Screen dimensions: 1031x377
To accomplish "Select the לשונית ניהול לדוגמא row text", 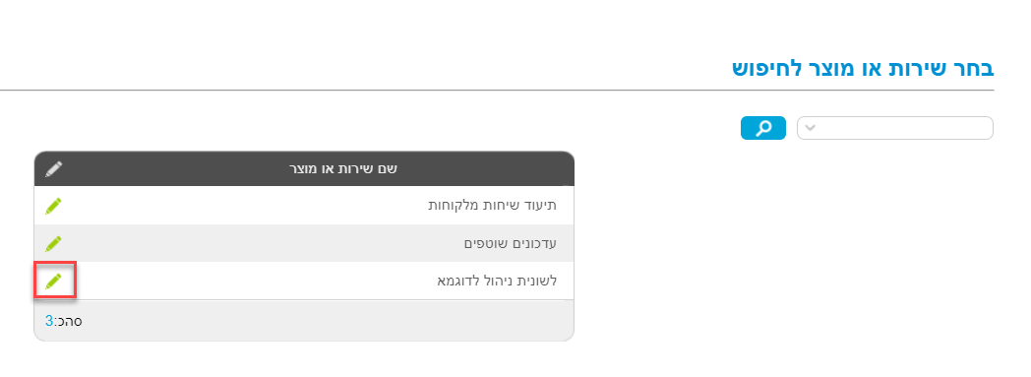I will tap(497, 281).
